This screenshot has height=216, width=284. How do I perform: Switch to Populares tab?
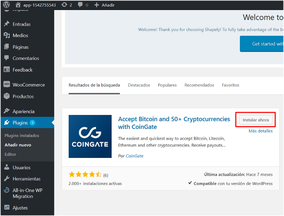(167, 85)
